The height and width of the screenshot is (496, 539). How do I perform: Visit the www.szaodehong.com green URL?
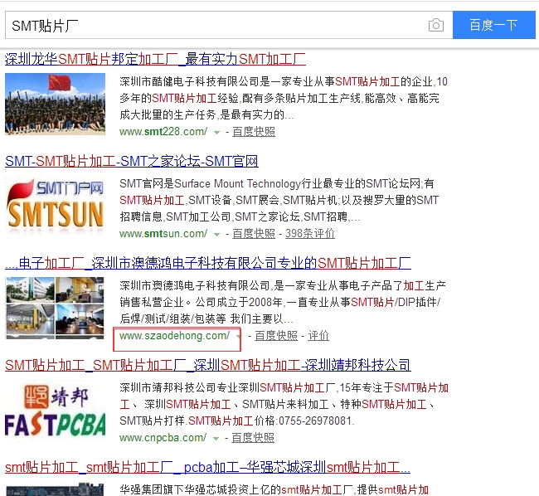click(174, 335)
